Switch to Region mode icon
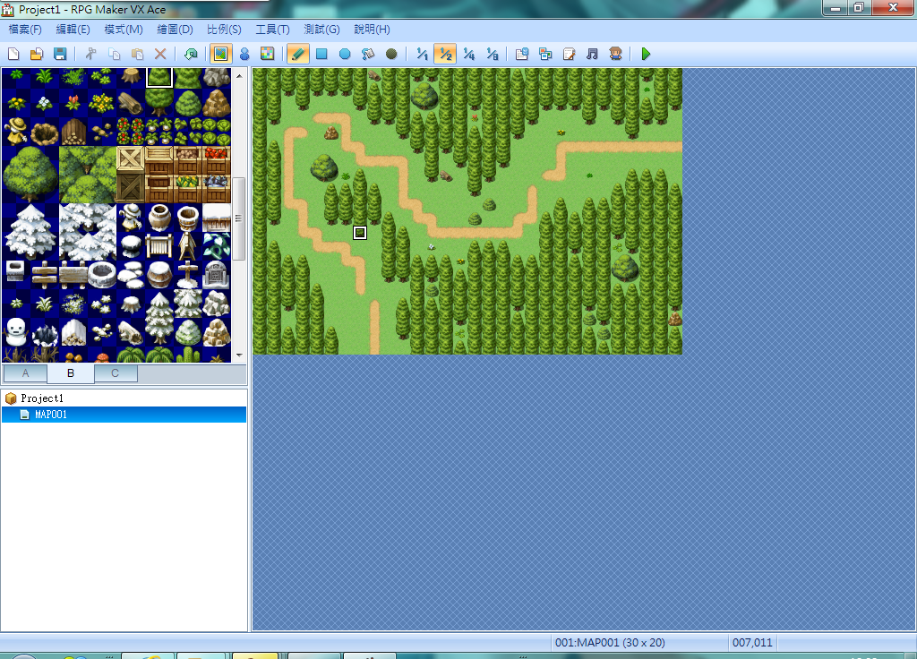The image size is (917, 659). 267,55
